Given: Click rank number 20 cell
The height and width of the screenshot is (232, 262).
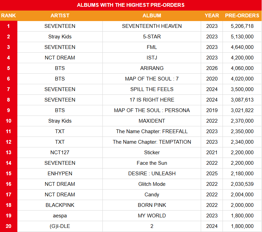Looking at the screenshot, I should (x=9, y=226).
